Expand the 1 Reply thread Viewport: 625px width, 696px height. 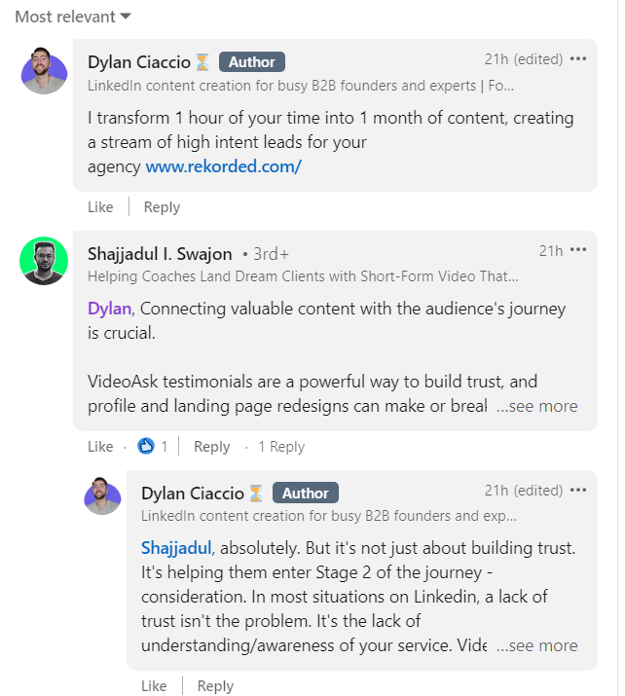pyautogui.click(x=281, y=447)
